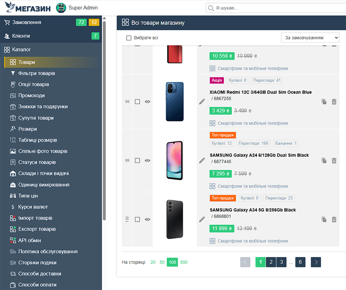
Task: Go to page 3
Action: coord(282,262)
